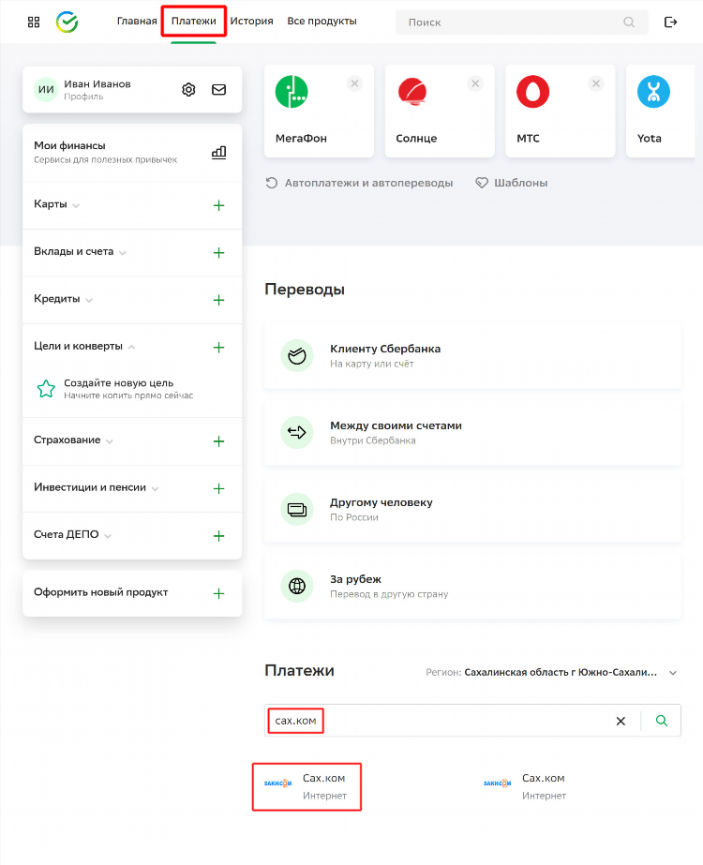This screenshot has height=865, width=703.
Task: Click the Мои финансы chart icon
Action: 219,152
